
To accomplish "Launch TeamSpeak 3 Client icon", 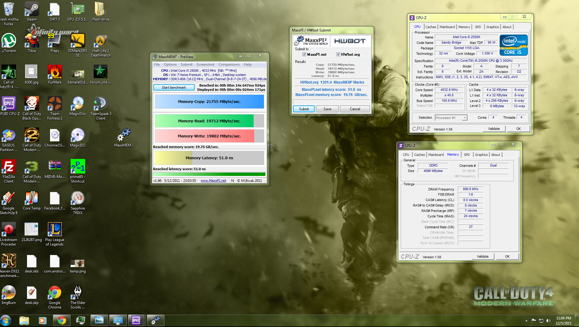I will 101,108.
